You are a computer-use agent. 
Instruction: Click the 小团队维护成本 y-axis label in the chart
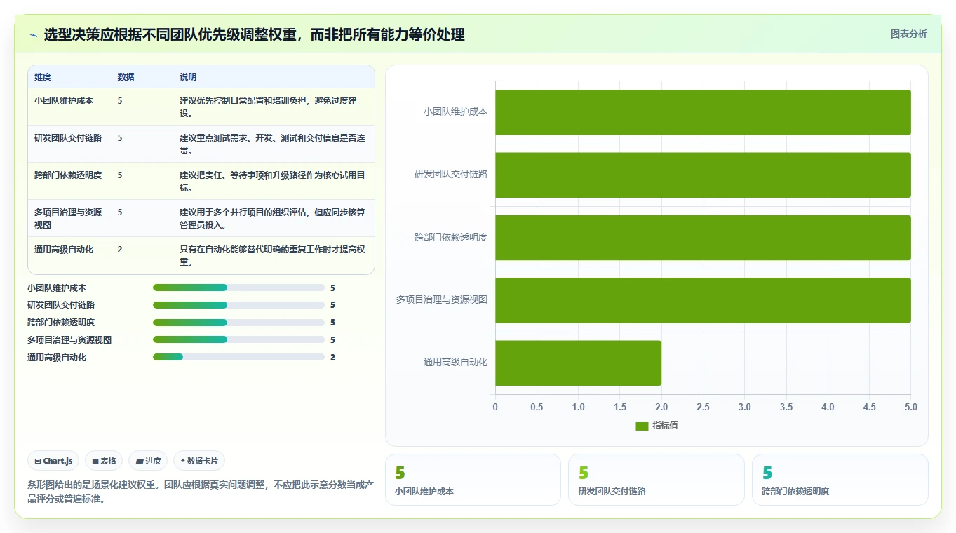click(x=455, y=112)
